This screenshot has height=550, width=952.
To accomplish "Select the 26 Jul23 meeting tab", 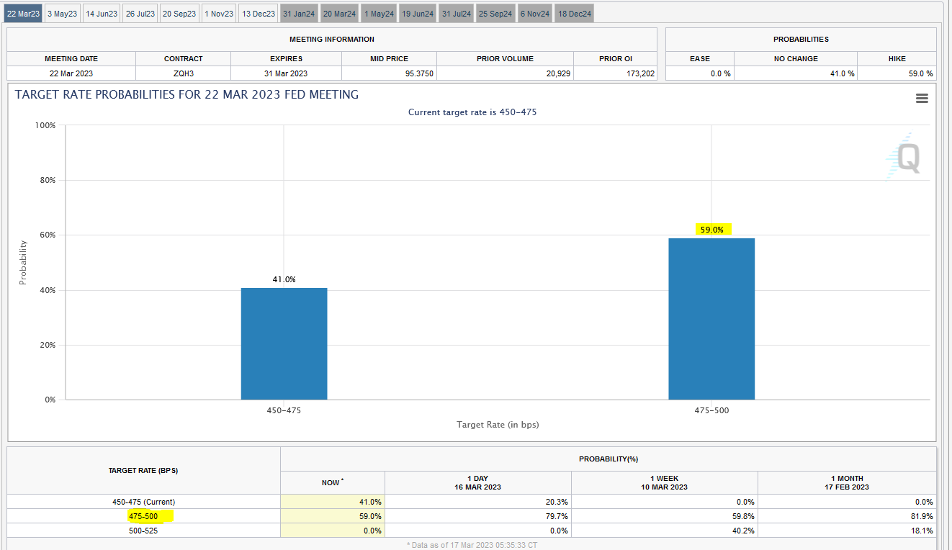I will (140, 14).
